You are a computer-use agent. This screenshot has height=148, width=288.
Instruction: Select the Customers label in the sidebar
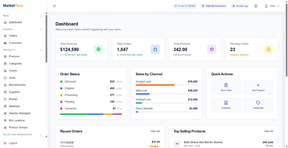coord(15,43)
